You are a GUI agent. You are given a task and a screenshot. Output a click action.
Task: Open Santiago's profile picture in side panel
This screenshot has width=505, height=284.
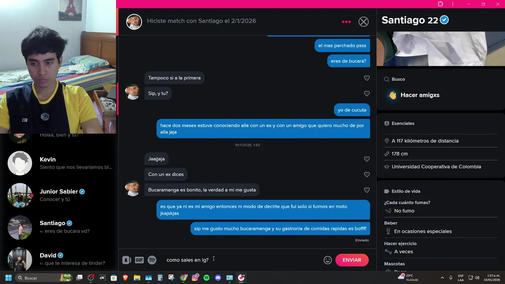[x=441, y=49]
